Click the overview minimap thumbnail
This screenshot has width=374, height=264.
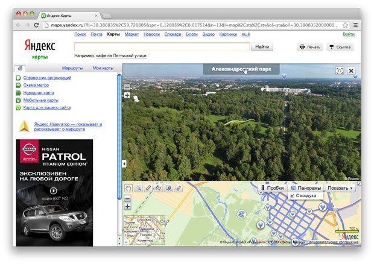pos(144,230)
